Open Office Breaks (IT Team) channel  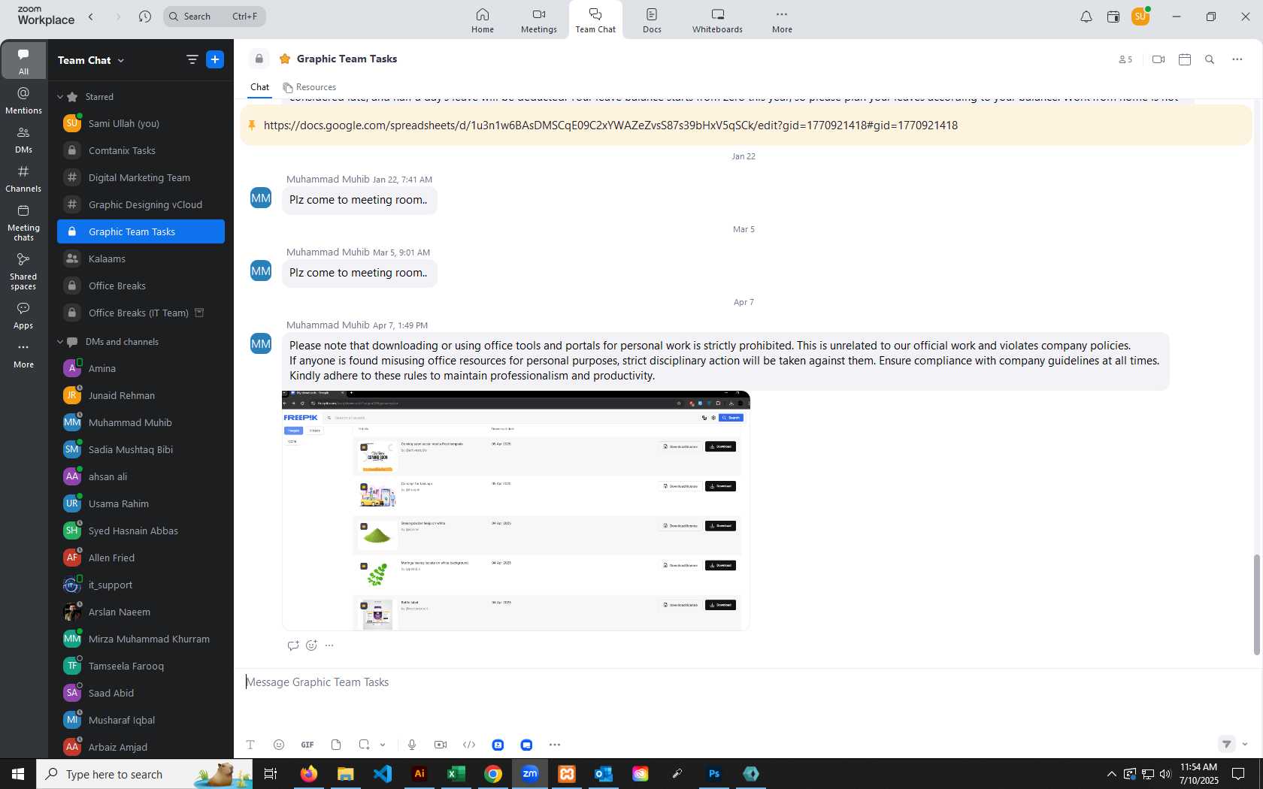(x=141, y=313)
